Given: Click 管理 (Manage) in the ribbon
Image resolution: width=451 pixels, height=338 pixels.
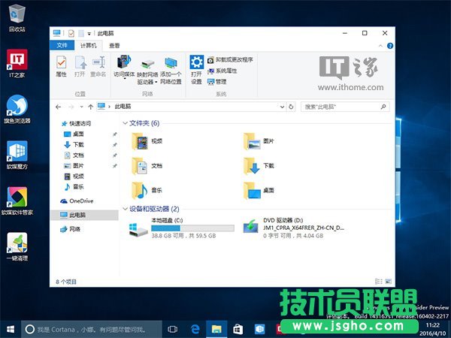Looking at the screenshot, I should click(217, 82).
